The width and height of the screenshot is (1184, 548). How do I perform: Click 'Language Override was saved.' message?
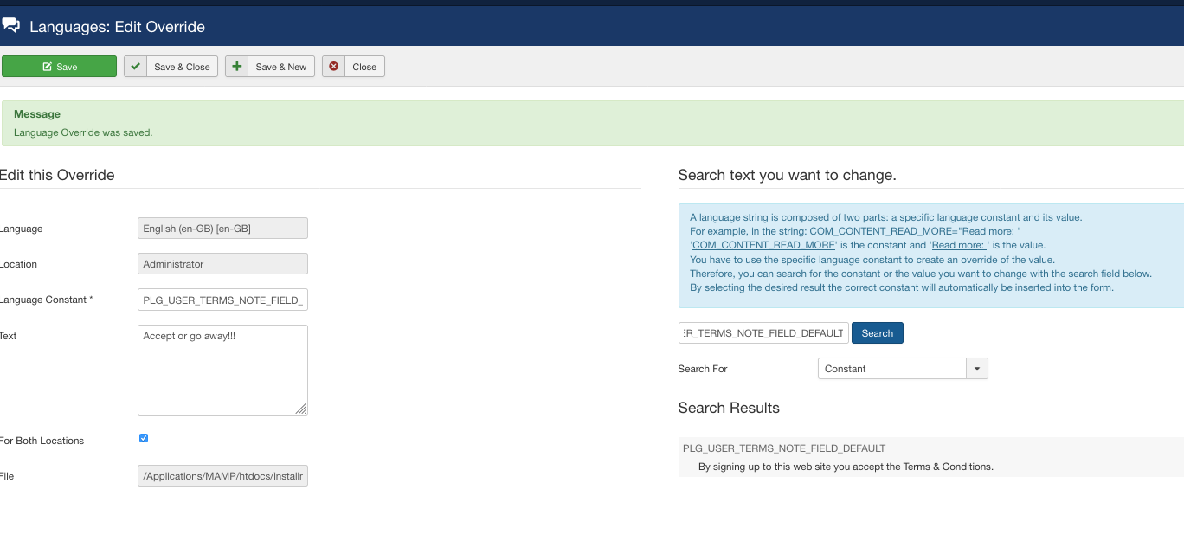[83, 132]
